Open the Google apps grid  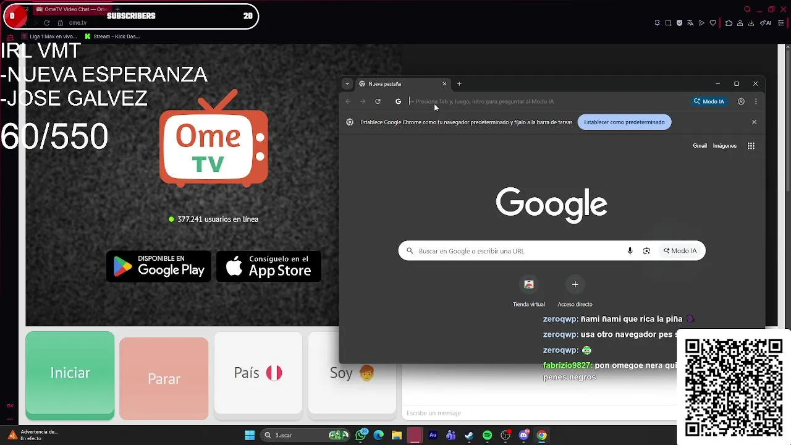[751, 146]
